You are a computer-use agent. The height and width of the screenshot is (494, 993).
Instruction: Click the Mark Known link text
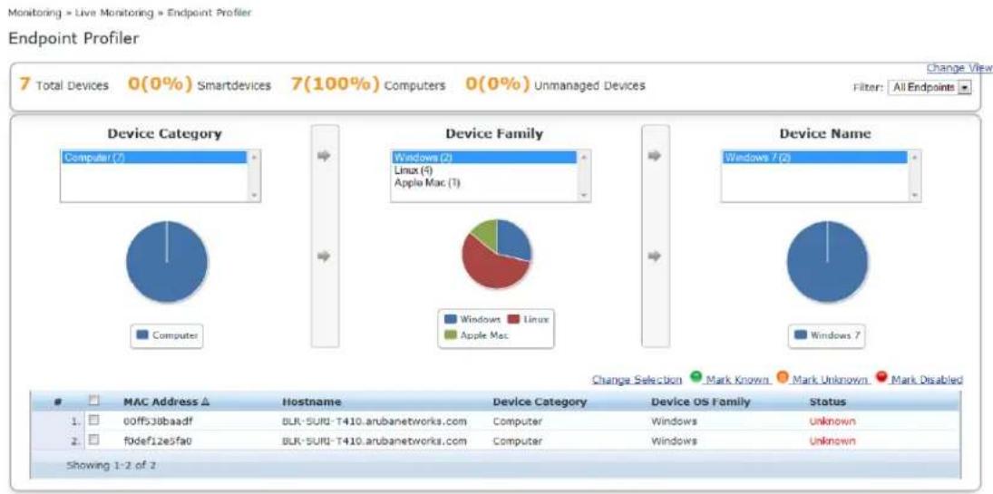[x=736, y=380]
